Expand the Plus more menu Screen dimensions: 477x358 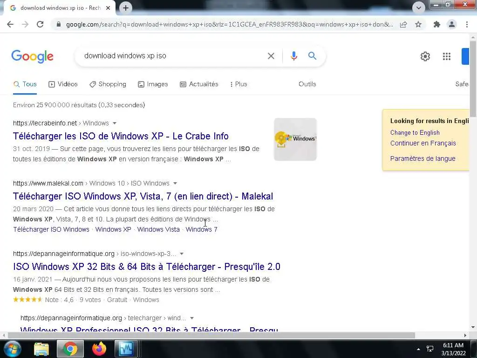[x=238, y=84]
